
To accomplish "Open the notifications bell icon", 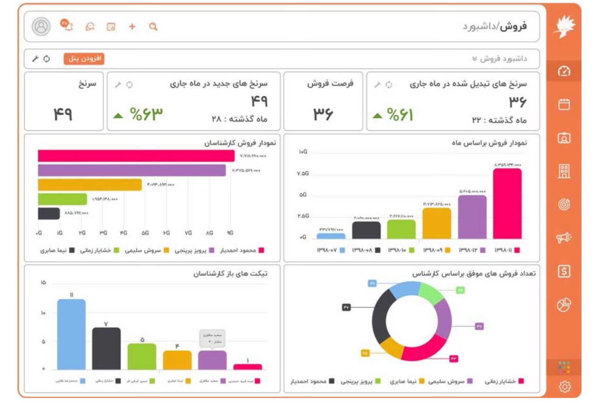I will point(68,26).
